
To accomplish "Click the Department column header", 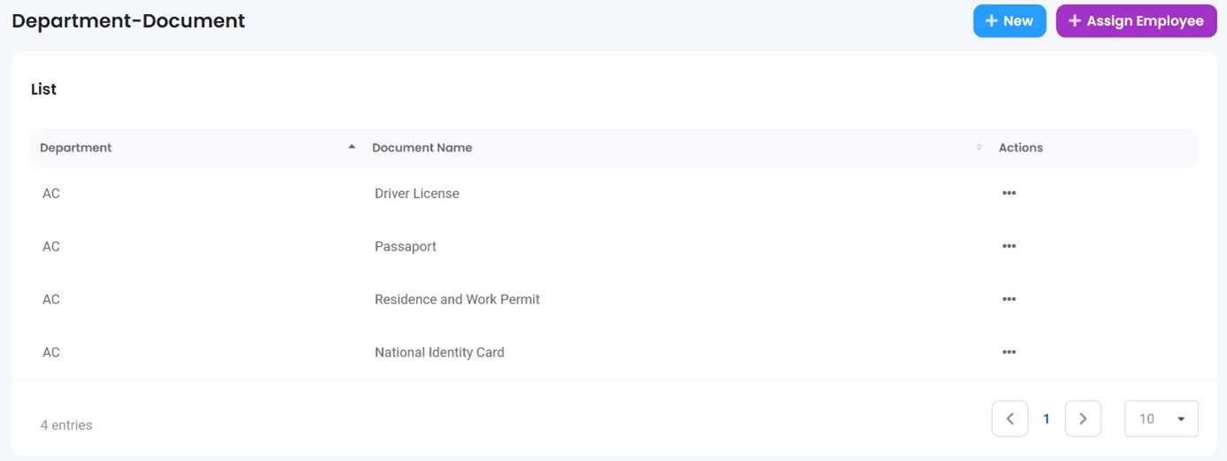I will (76, 148).
